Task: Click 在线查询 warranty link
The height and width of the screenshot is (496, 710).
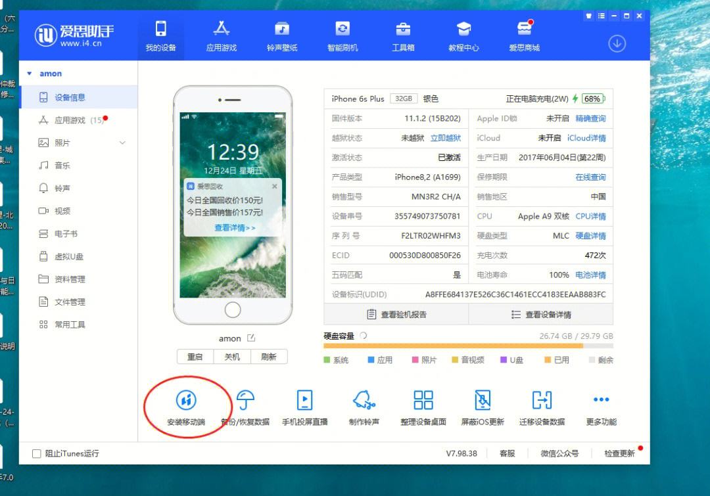Action: tap(590, 177)
